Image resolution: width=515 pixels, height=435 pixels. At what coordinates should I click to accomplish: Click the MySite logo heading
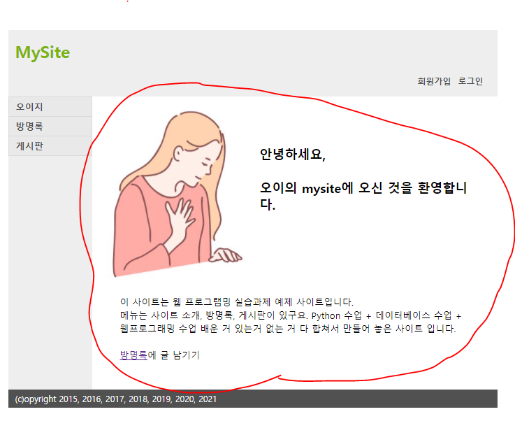coord(43,52)
